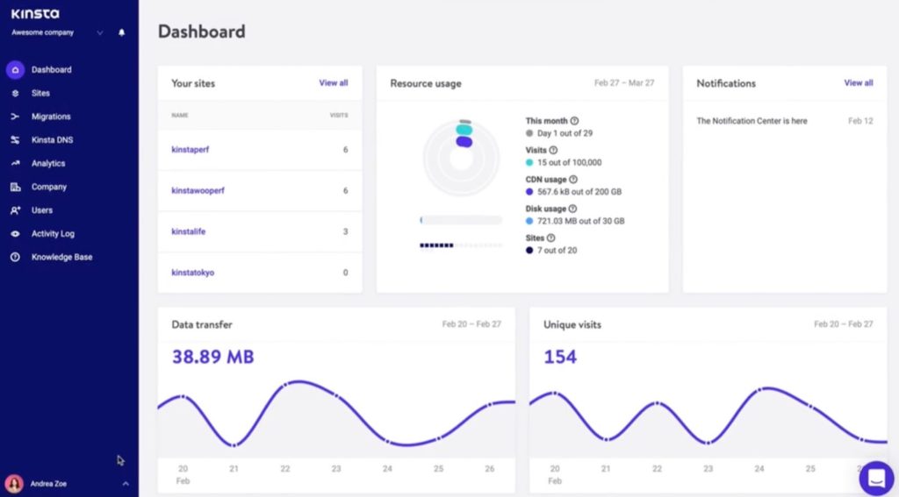Screen dimensions: 899x497
Task: Open the chat support widget
Action: 876,478
